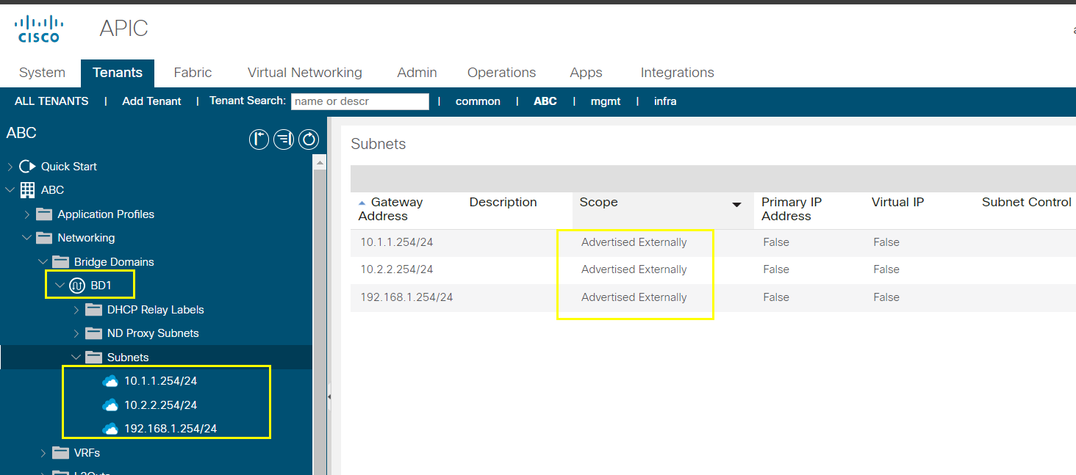Click Virtual IP False in 10.2.2.254/24 row

click(x=886, y=269)
